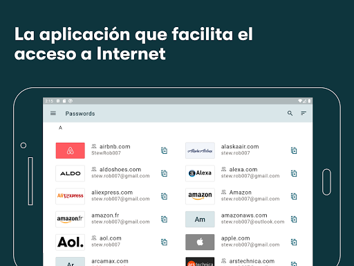This screenshot has height=266, width=354.
Task: Select the alexa.com entry title
Action: (x=243, y=170)
